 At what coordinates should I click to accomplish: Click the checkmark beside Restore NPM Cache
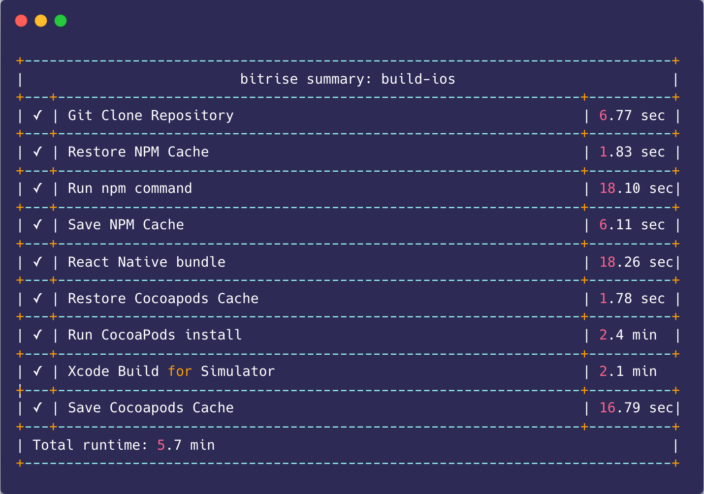[38, 152]
